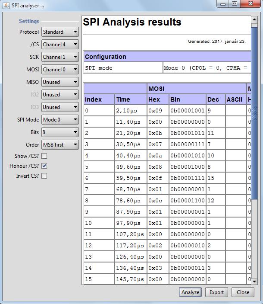Click binary cell 0b00001001
The image size is (263, 304).
188,111
